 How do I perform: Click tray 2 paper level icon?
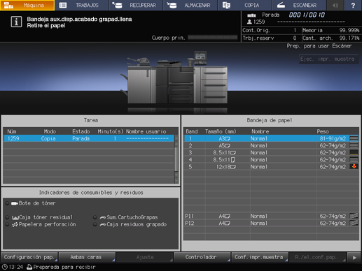pos(354,146)
